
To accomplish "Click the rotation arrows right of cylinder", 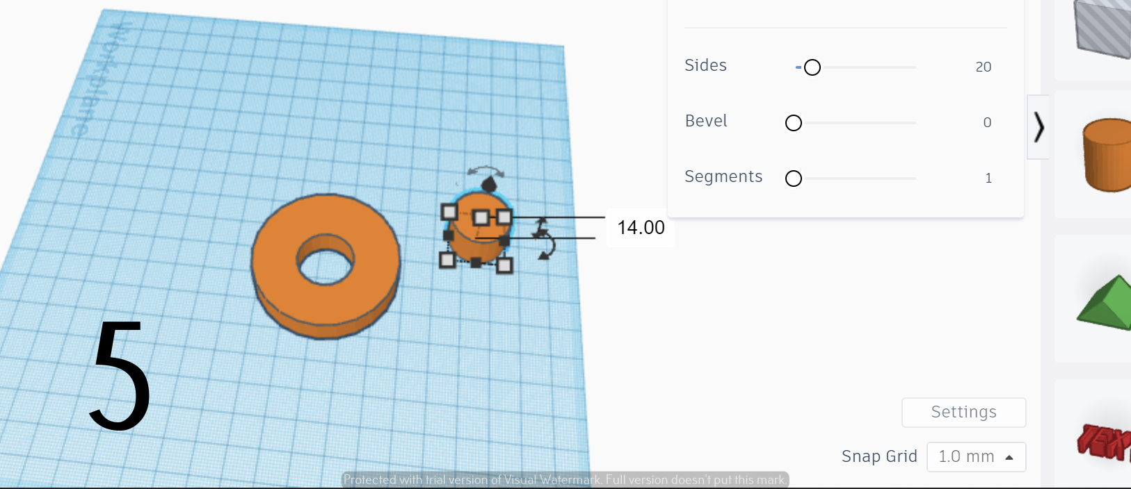I will click(545, 238).
